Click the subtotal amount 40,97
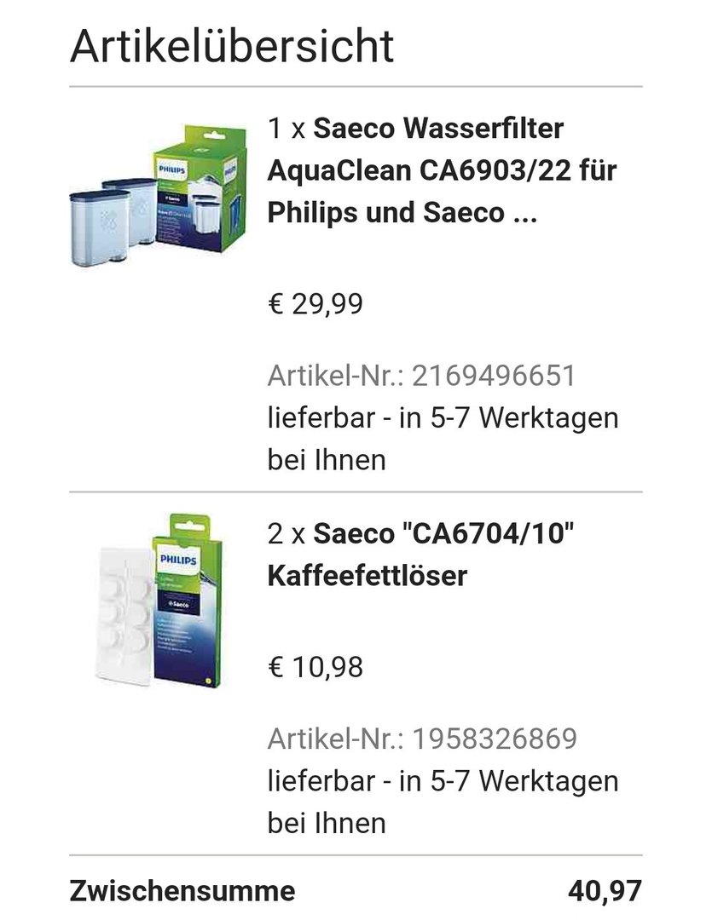The height and width of the screenshot is (920, 712). point(605,891)
